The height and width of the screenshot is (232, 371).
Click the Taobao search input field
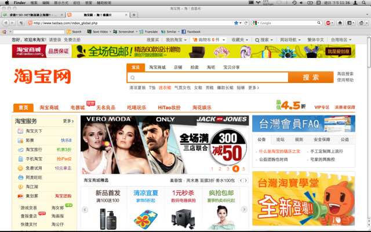coord(208,77)
